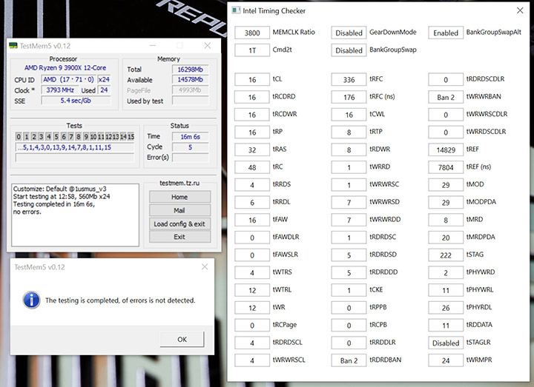Screen dimensions: 534x387
Task: Click the BankGroupSwapAlt Enabled field
Action: point(446,33)
